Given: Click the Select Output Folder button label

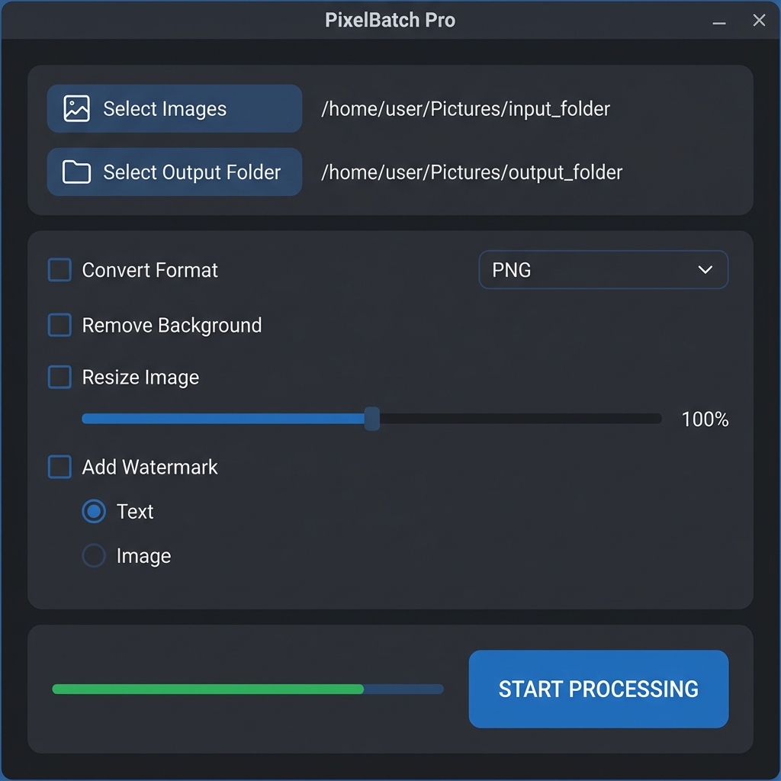Looking at the screenshot, I should pos(192,172).
